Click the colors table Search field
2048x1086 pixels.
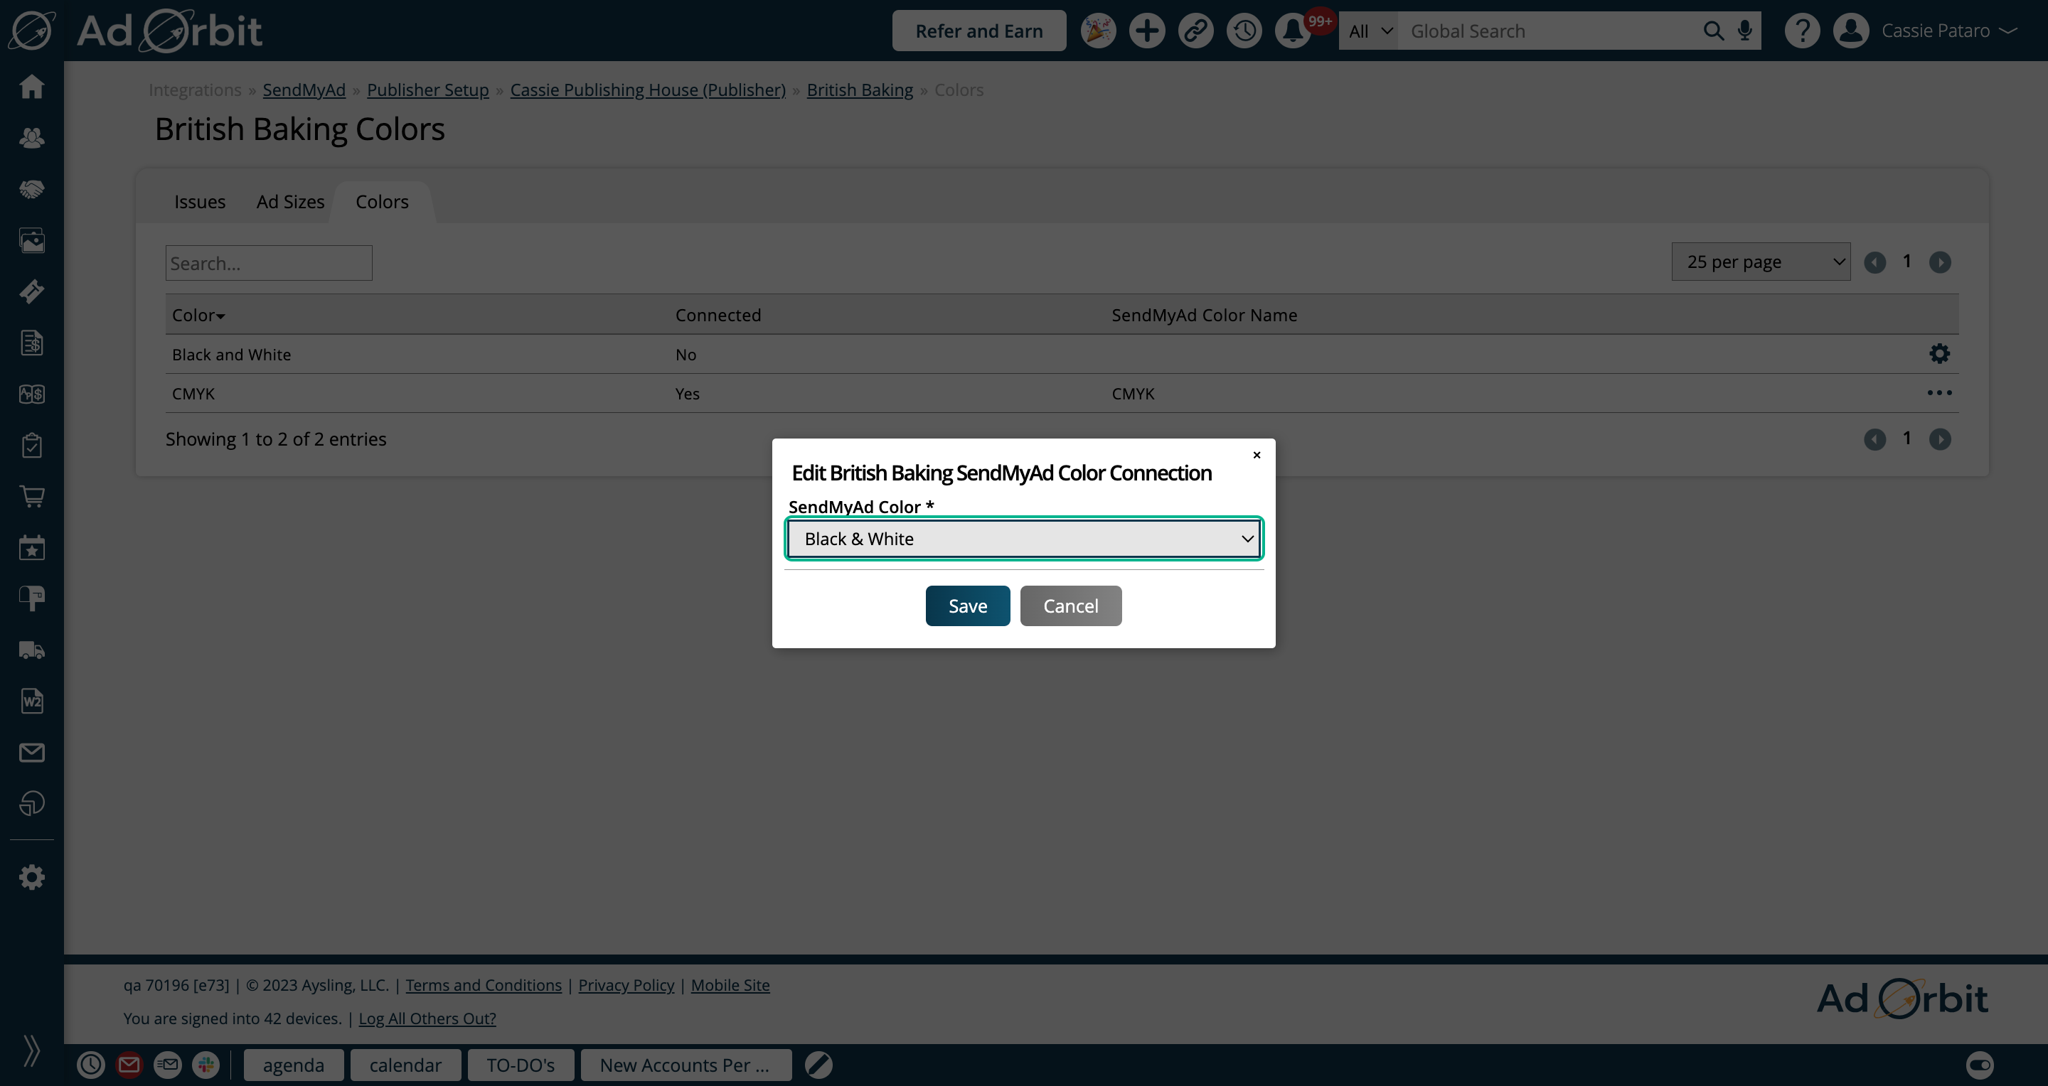[269, 263]
